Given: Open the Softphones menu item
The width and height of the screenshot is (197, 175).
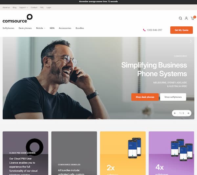Looking at the screenshot, I should 9,28.
